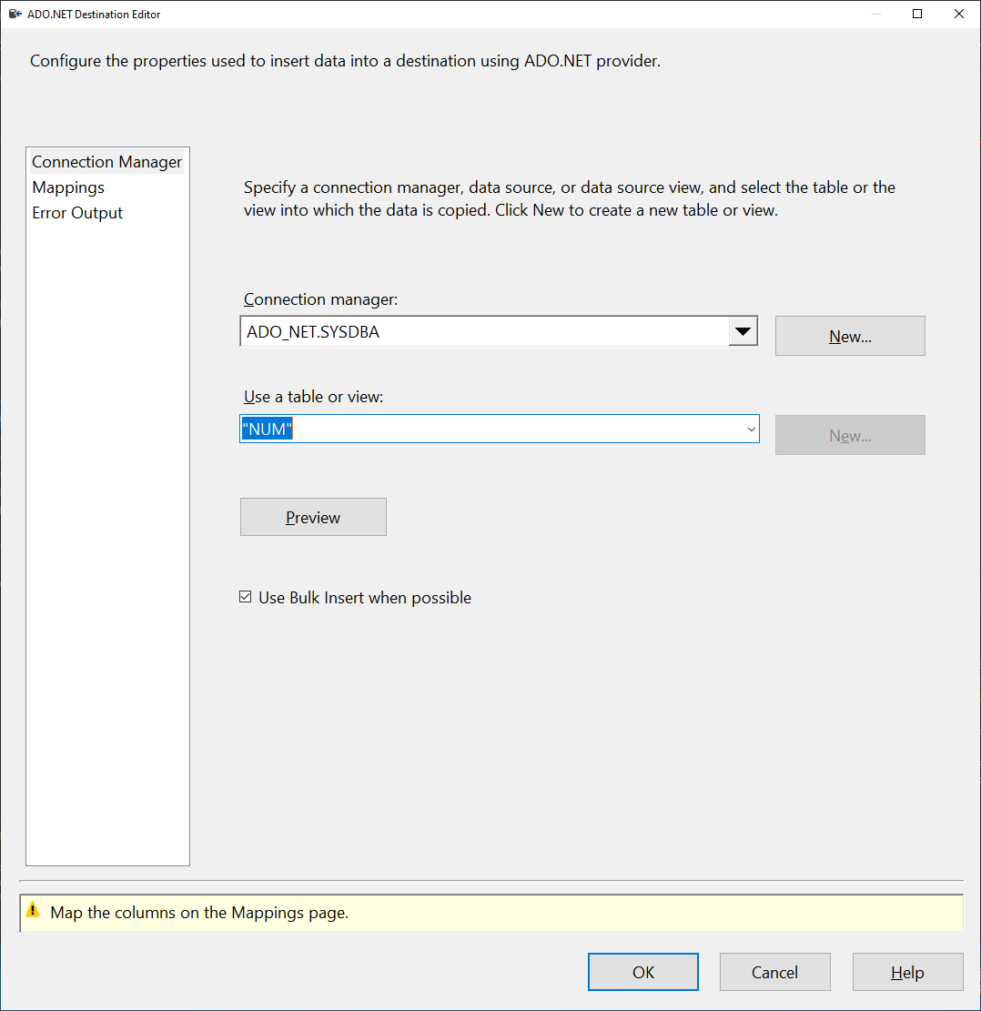Expand the Connection manager dropdown arrow
Viewport: 981px width, 1011px height.
743,331
